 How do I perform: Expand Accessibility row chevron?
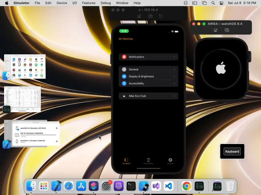point(174,83)
